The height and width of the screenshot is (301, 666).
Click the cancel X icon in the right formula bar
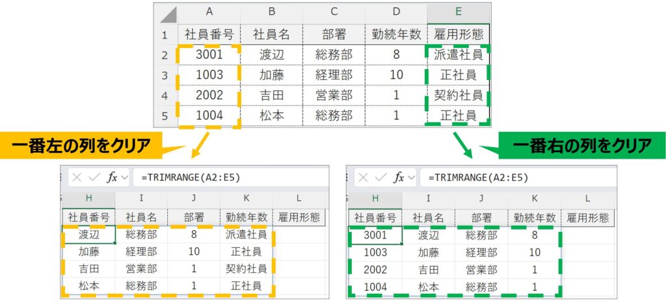pyautogui.click(x=361, y=177)
